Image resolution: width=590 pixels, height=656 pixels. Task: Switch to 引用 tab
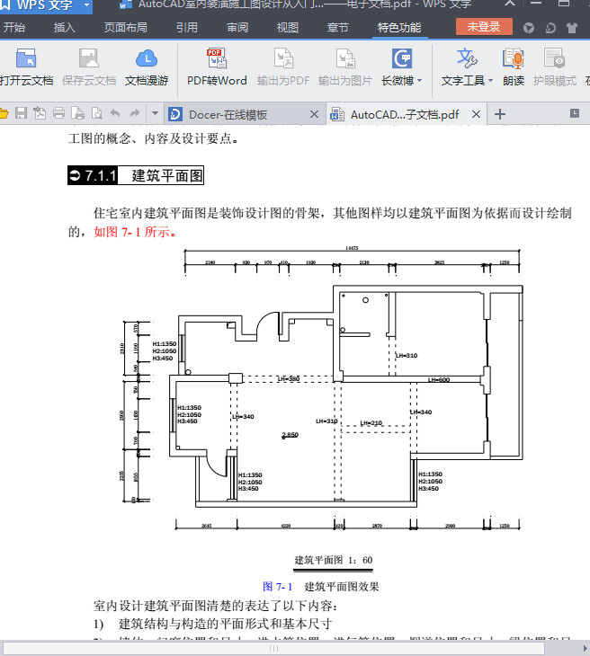187,28
